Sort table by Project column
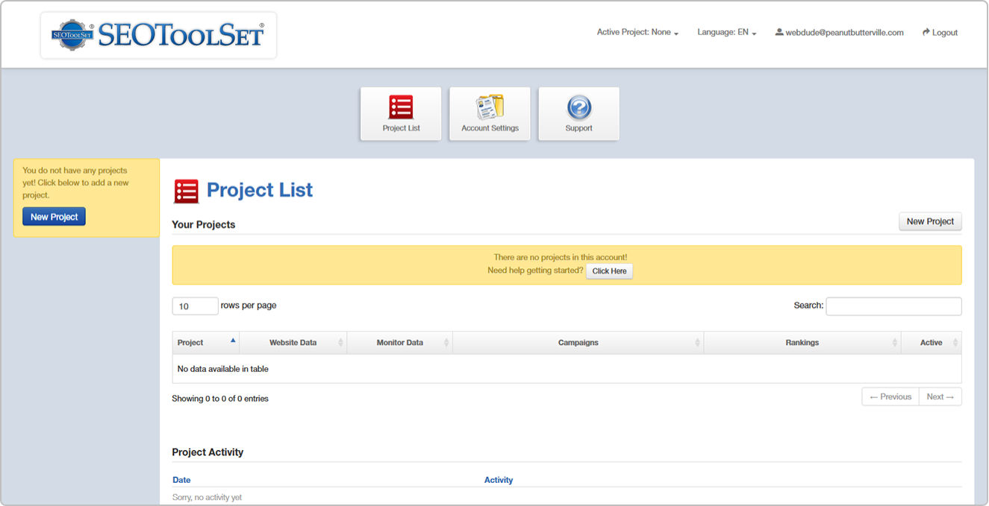This screenshot has width=989, height=506. pos(205,343)
